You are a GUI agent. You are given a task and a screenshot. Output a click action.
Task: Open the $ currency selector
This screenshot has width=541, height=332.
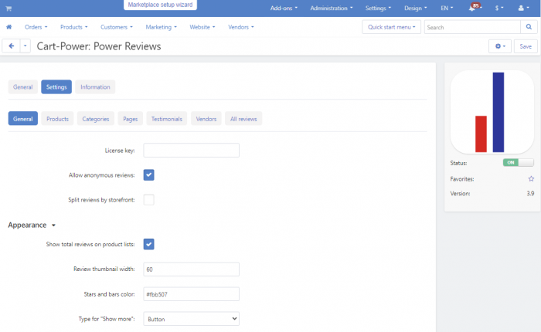pyautogui.click(x=499, y=8)
